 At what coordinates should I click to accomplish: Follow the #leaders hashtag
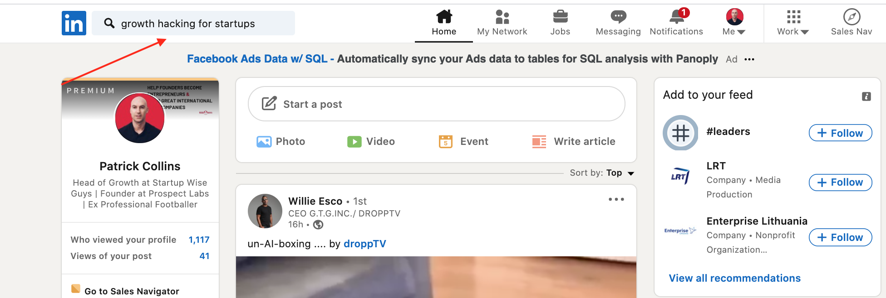click(x=840, y=133)
